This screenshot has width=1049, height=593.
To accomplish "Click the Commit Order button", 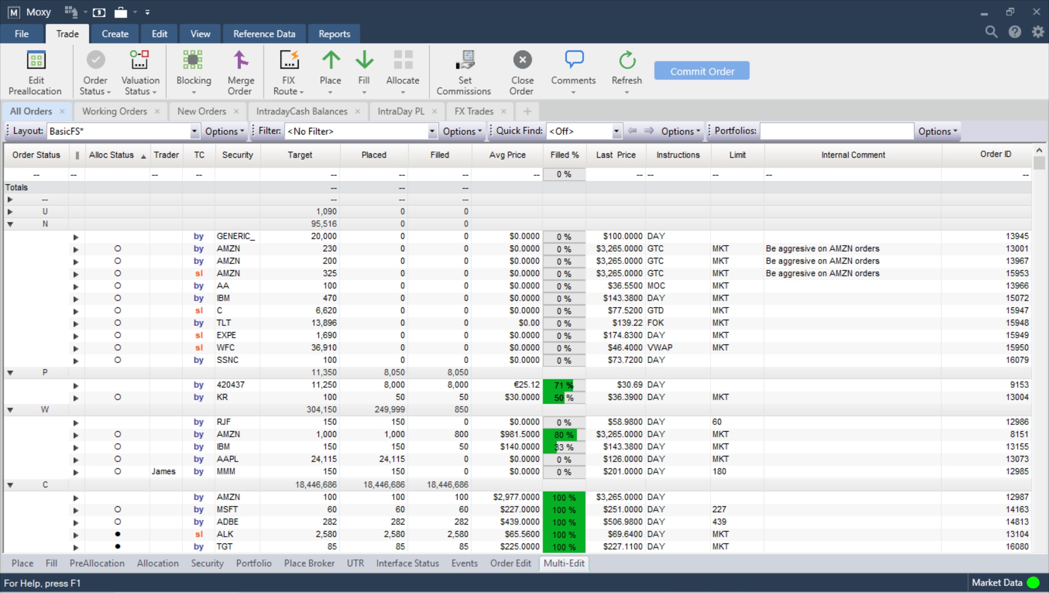I will point(702,71).
